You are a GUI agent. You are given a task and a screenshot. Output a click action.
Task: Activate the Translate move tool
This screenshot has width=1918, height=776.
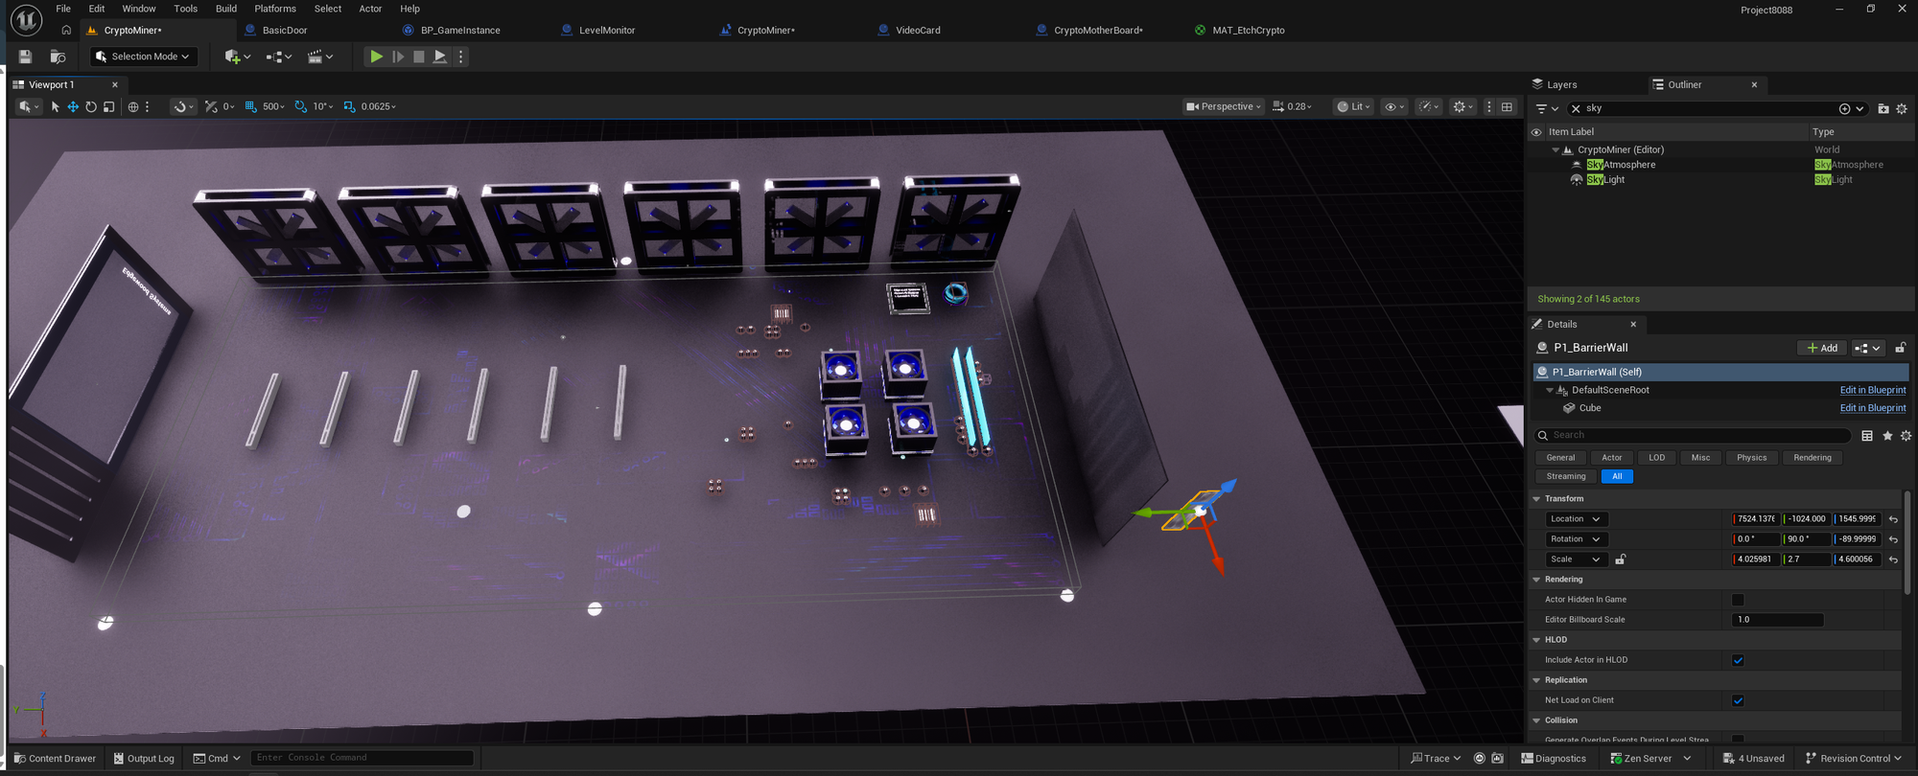point(73,106)
